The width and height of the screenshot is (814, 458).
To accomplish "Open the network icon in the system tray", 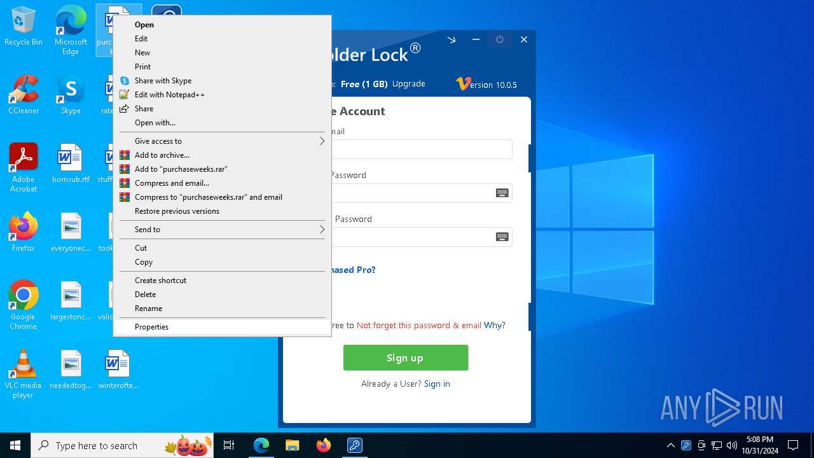I will (x=717, y=445).
